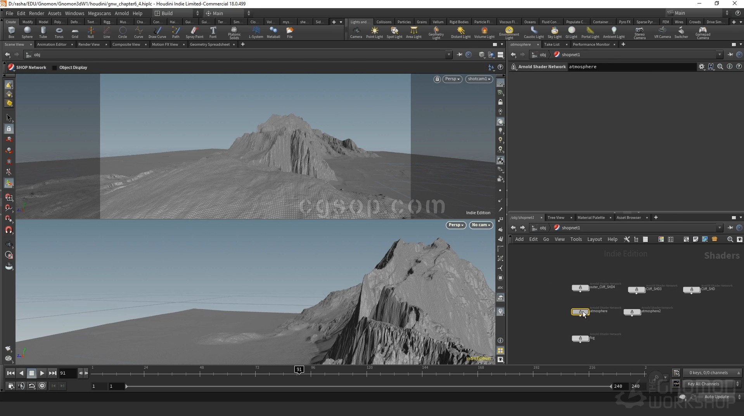This screenshot has width=744, height=416.
Task: Select the atmosphere2 shader node
Action: point(632,312)
